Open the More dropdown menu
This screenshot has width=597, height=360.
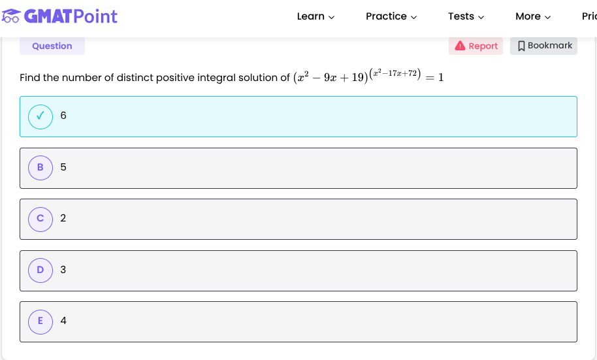click(533, 16)
